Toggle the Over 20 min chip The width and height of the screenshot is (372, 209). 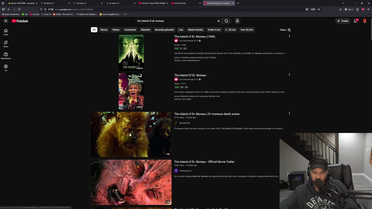pyautogui.click(x=247, y=30)
